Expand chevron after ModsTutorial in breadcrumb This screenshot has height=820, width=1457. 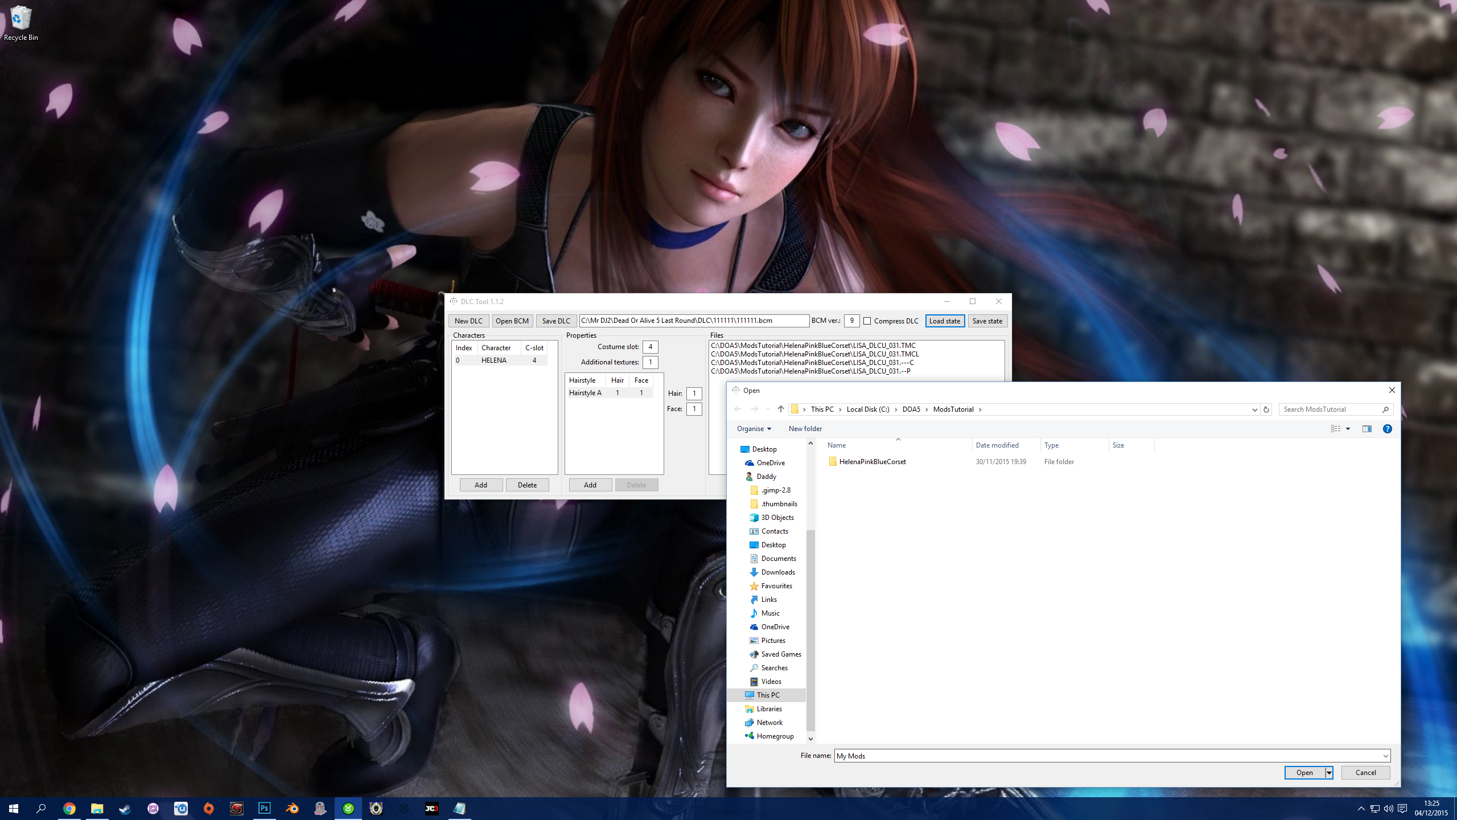980,409
